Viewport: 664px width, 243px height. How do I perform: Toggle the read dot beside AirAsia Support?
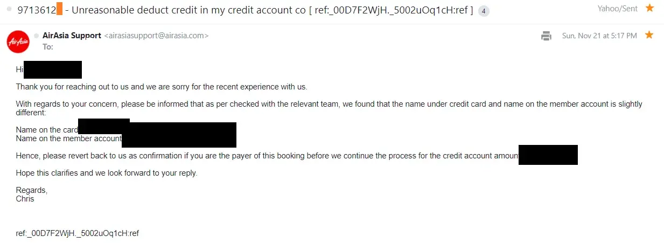(x=37, y=36)
